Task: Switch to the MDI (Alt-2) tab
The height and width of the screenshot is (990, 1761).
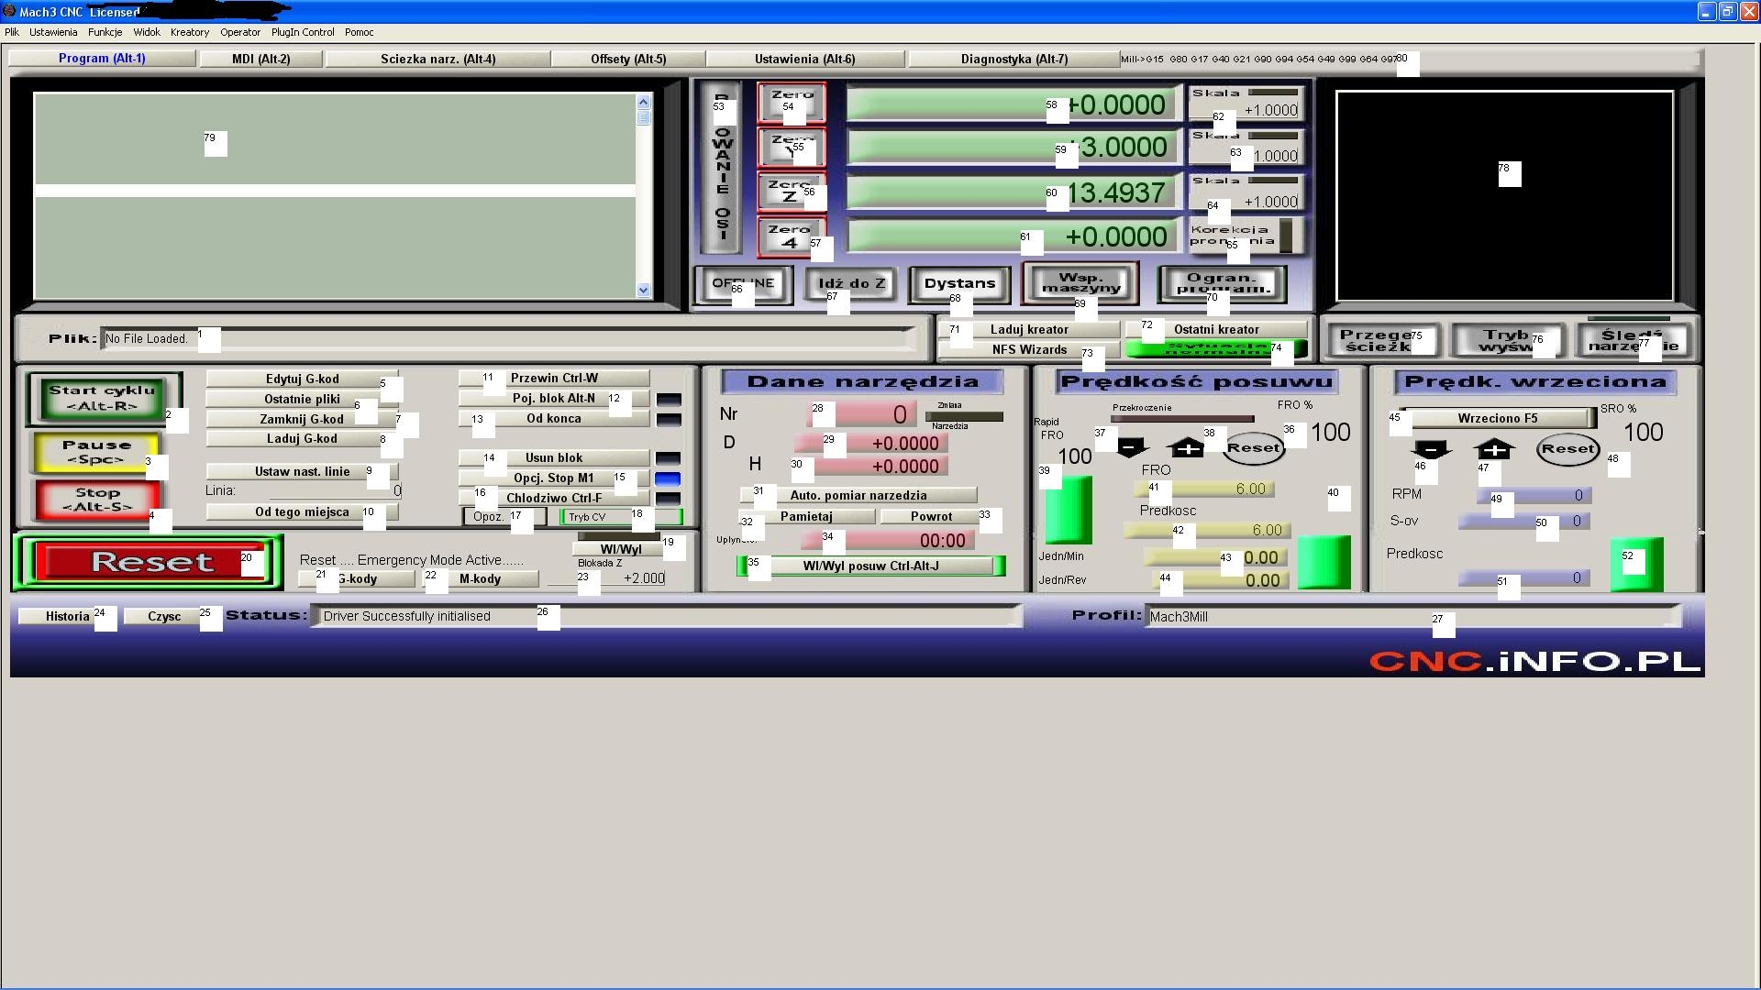Action: coord(261,59)
